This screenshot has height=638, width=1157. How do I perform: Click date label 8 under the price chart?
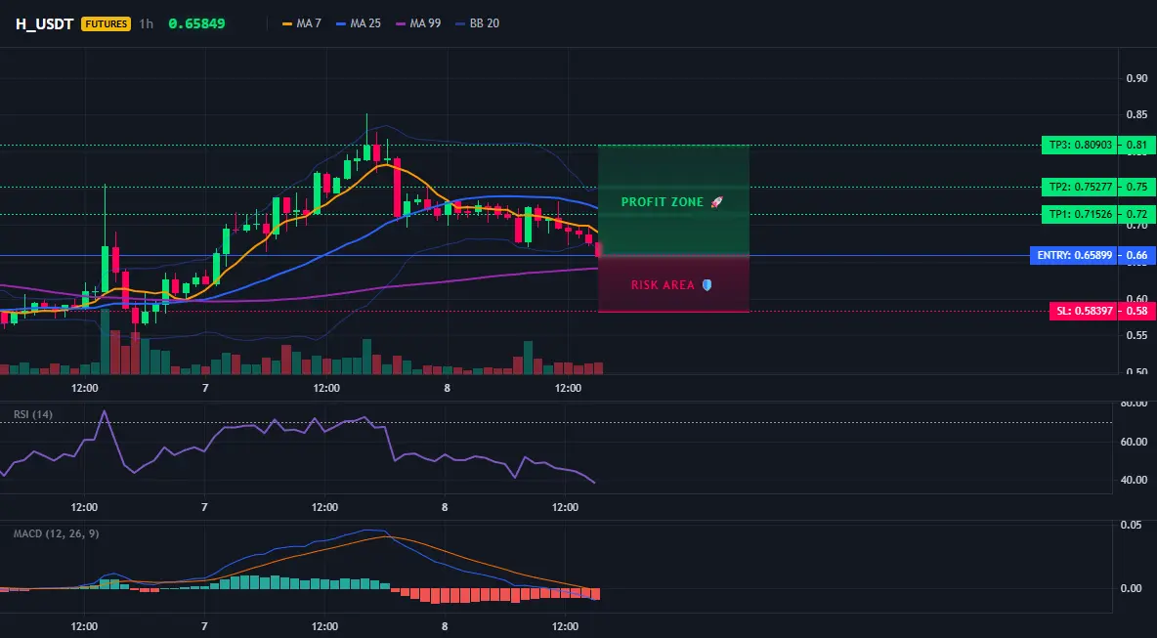point(447,388)
